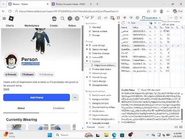Click the Application sidebar scrollbar
Screen dimensions: 185x139
(119, 63)
